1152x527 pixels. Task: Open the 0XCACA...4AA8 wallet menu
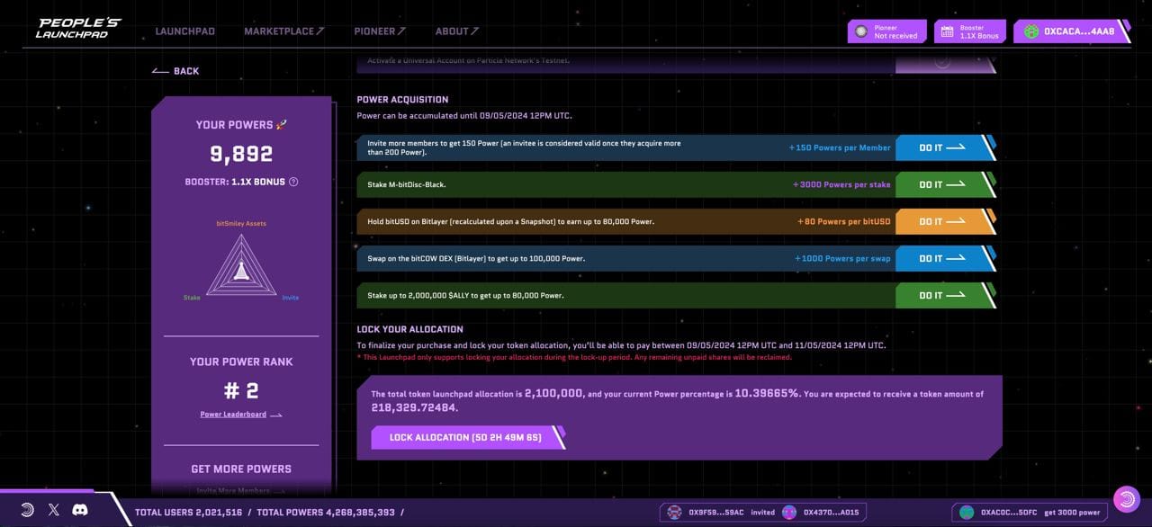tap(1071, 31)
